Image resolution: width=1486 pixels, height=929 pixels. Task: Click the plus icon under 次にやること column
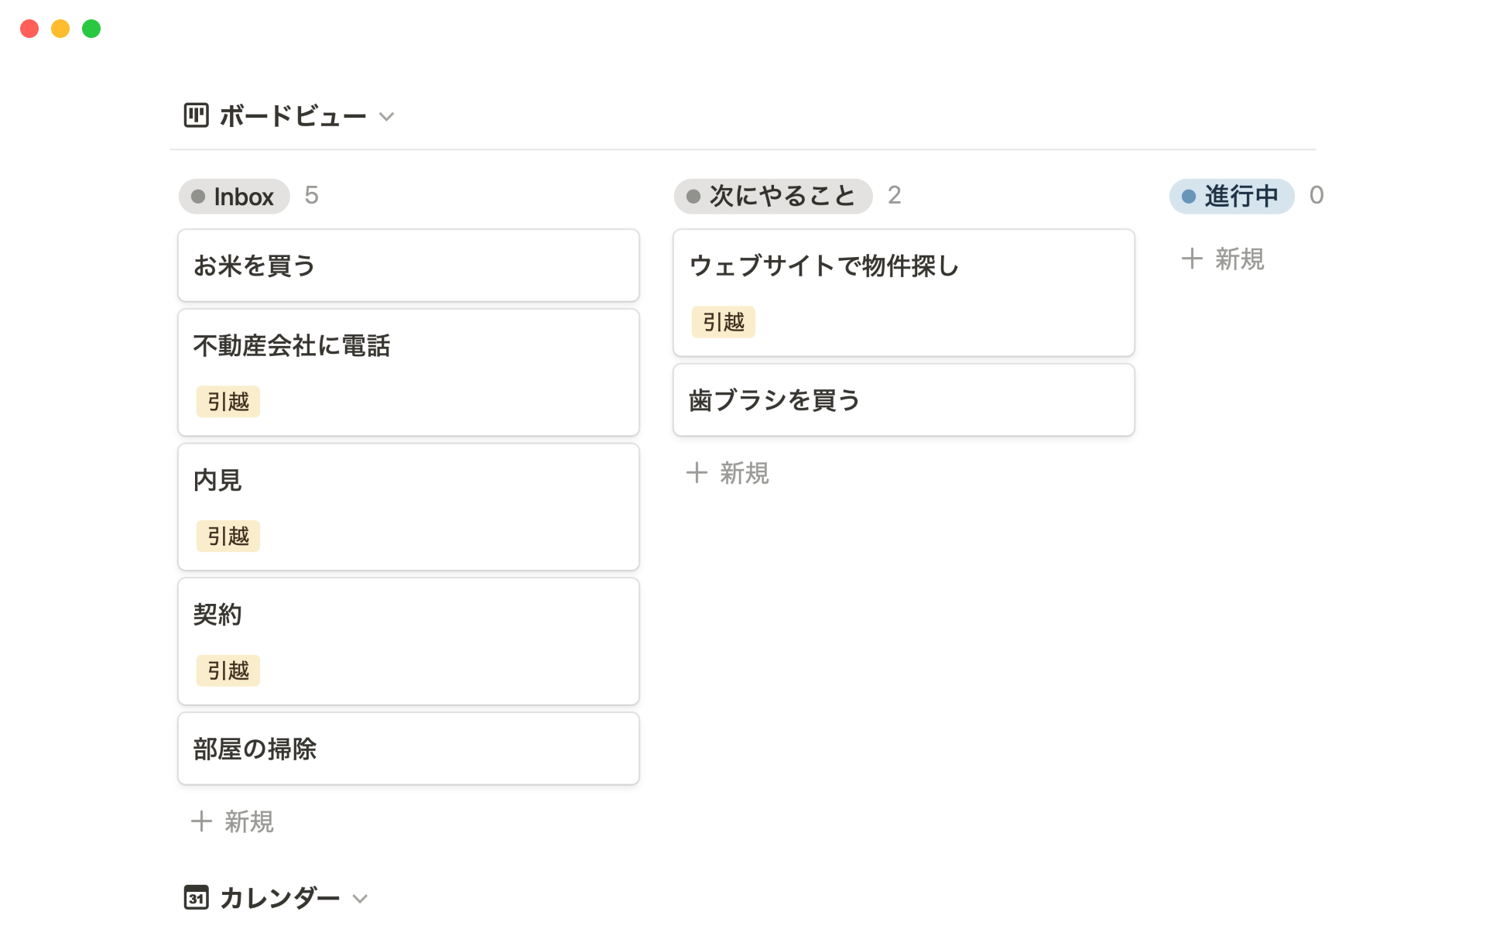pyautogui.click(x=697, y=473)
